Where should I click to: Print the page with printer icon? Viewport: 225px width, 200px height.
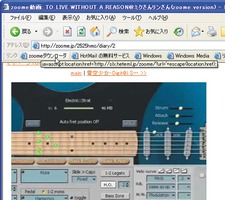pos(212,32)
